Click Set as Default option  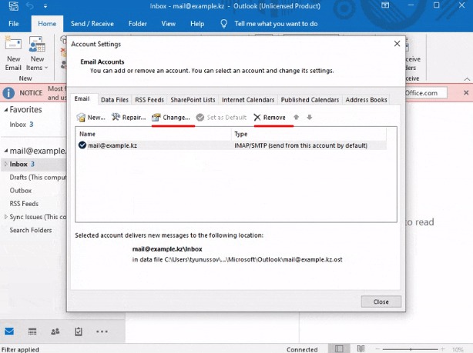[221, 118]
